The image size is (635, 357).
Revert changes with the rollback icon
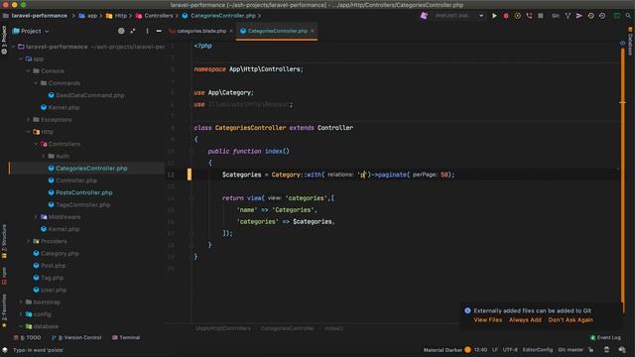tap(602, 16)
